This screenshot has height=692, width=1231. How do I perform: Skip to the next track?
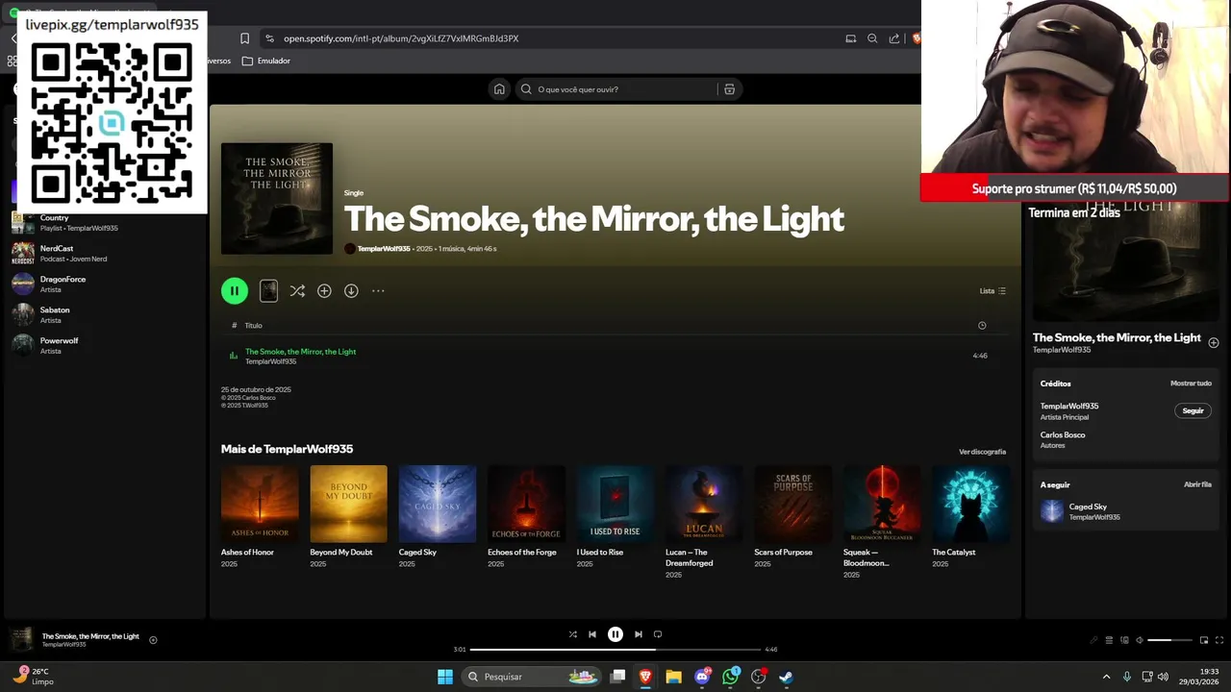[638, 634]
